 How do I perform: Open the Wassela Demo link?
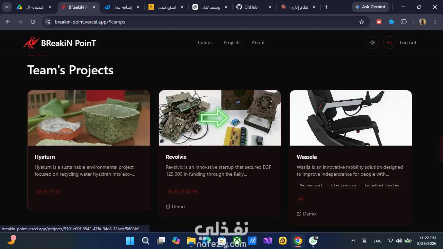click(306, 214)
